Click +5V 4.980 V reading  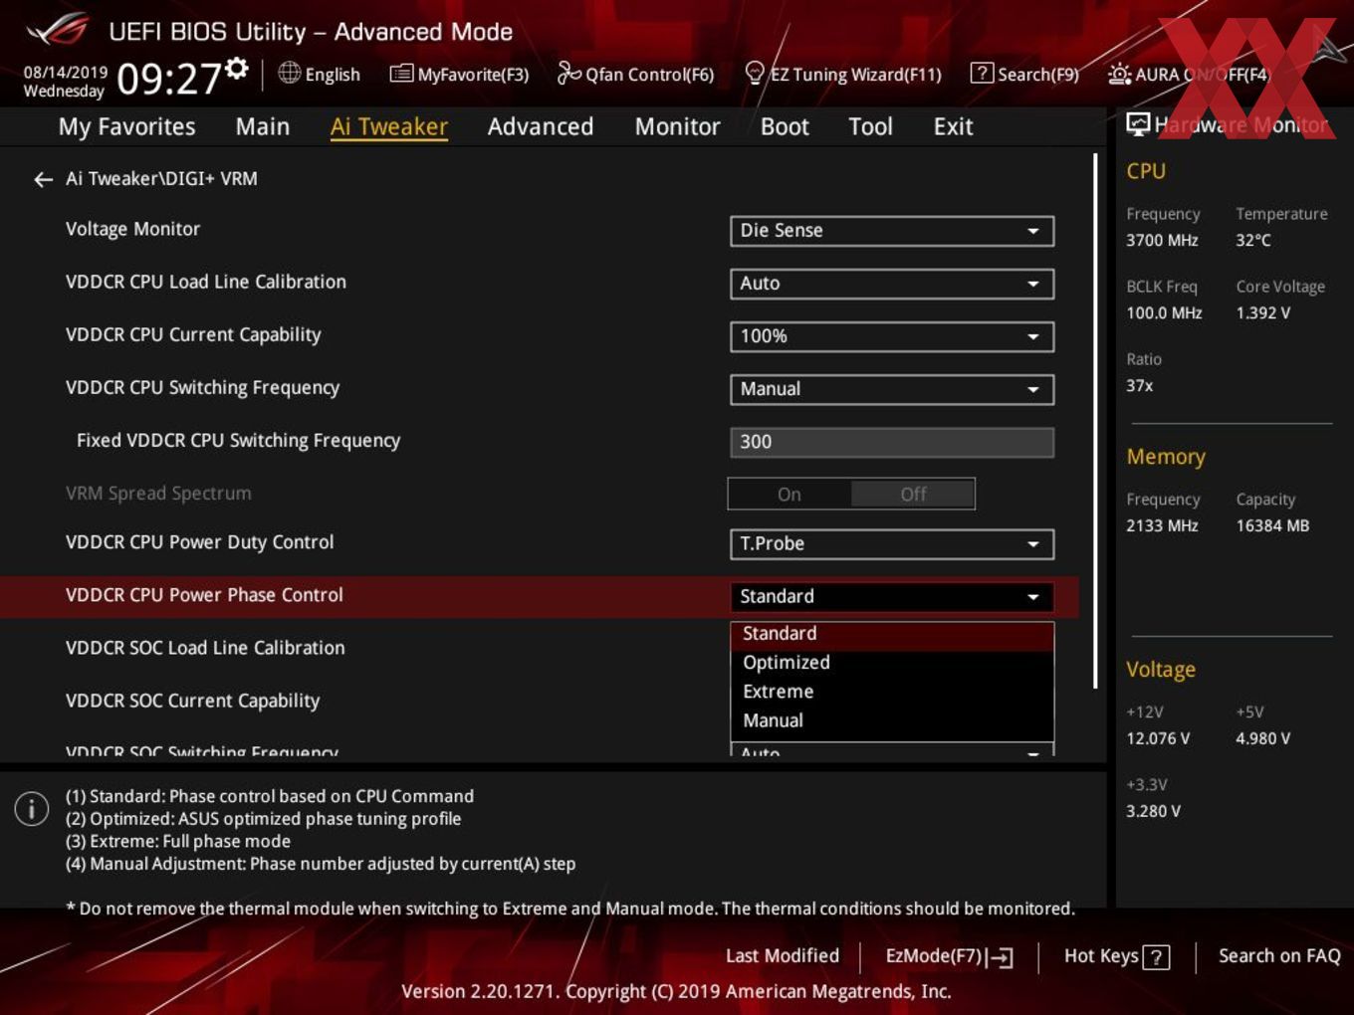tap(1263, 738)
